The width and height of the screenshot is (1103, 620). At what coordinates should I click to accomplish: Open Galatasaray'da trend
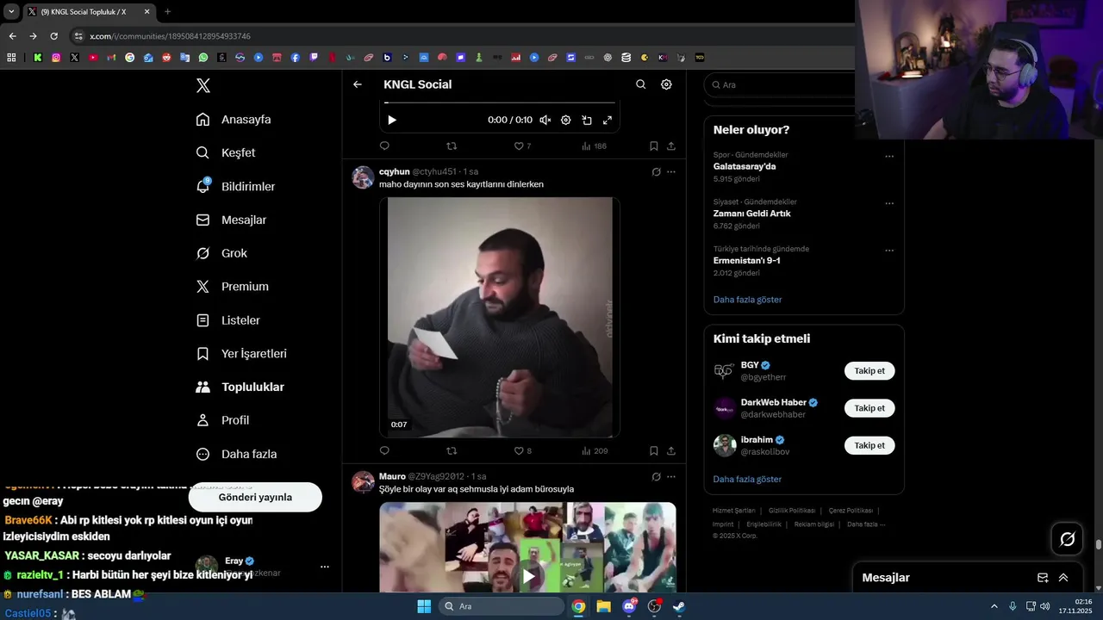pyautogui.click(x=745, y=166)
